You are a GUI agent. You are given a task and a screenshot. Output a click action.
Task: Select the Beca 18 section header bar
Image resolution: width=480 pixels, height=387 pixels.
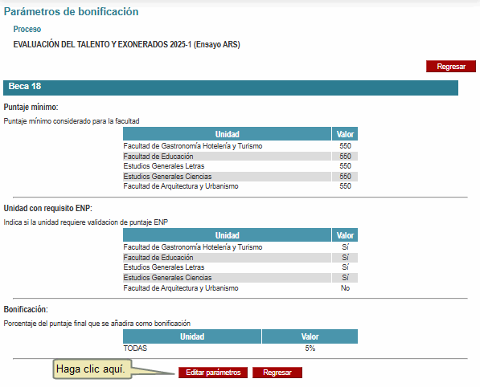[x=231, y=88]
